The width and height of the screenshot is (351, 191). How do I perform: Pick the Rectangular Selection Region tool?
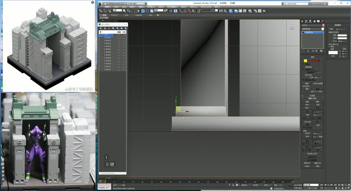(x=133, y=11)
